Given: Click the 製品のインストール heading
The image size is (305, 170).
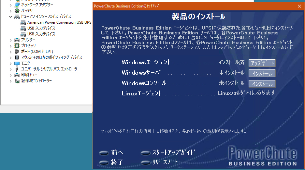Looking at the screenshot, I should [198, 17].
